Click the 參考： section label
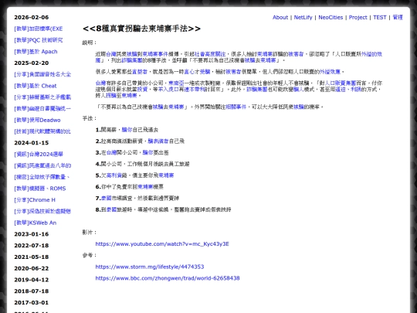This screenshot has width=417, height=313. [90, 255]
